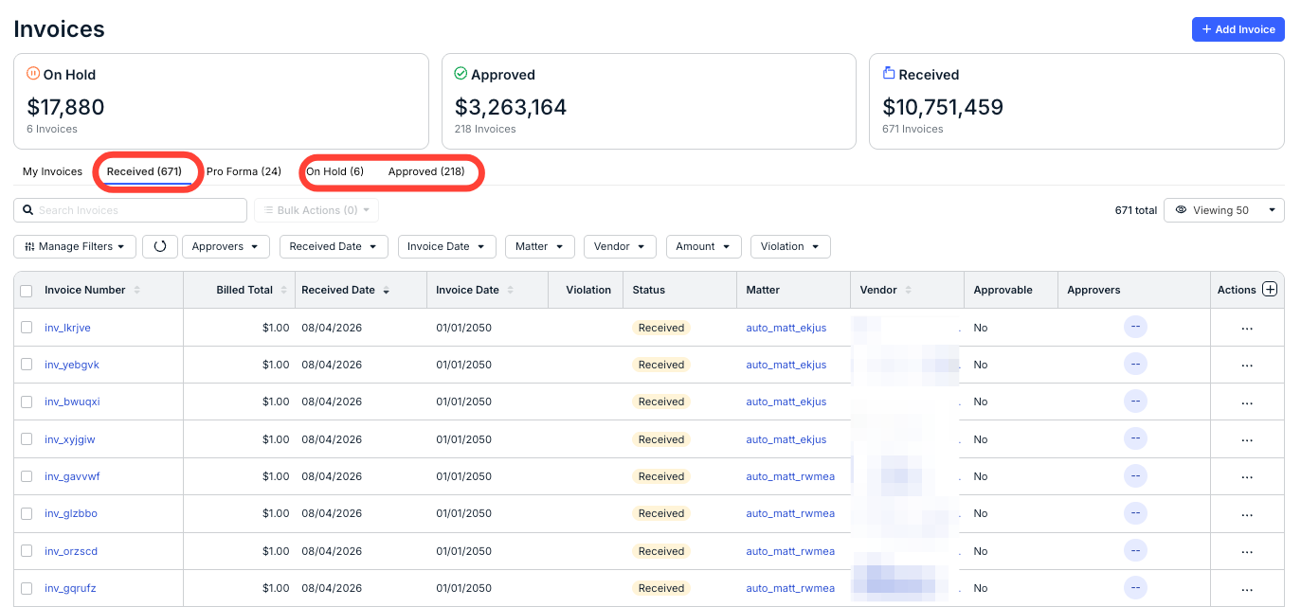Click the Add Invoice button
The height and width of the screenshot is (607, 1301).
pos(1238,29)
